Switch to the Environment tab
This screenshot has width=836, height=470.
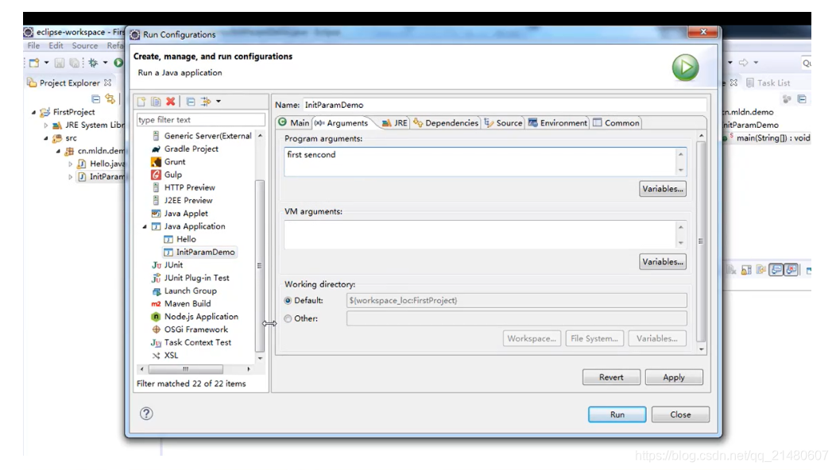click(x=558, y=122)
